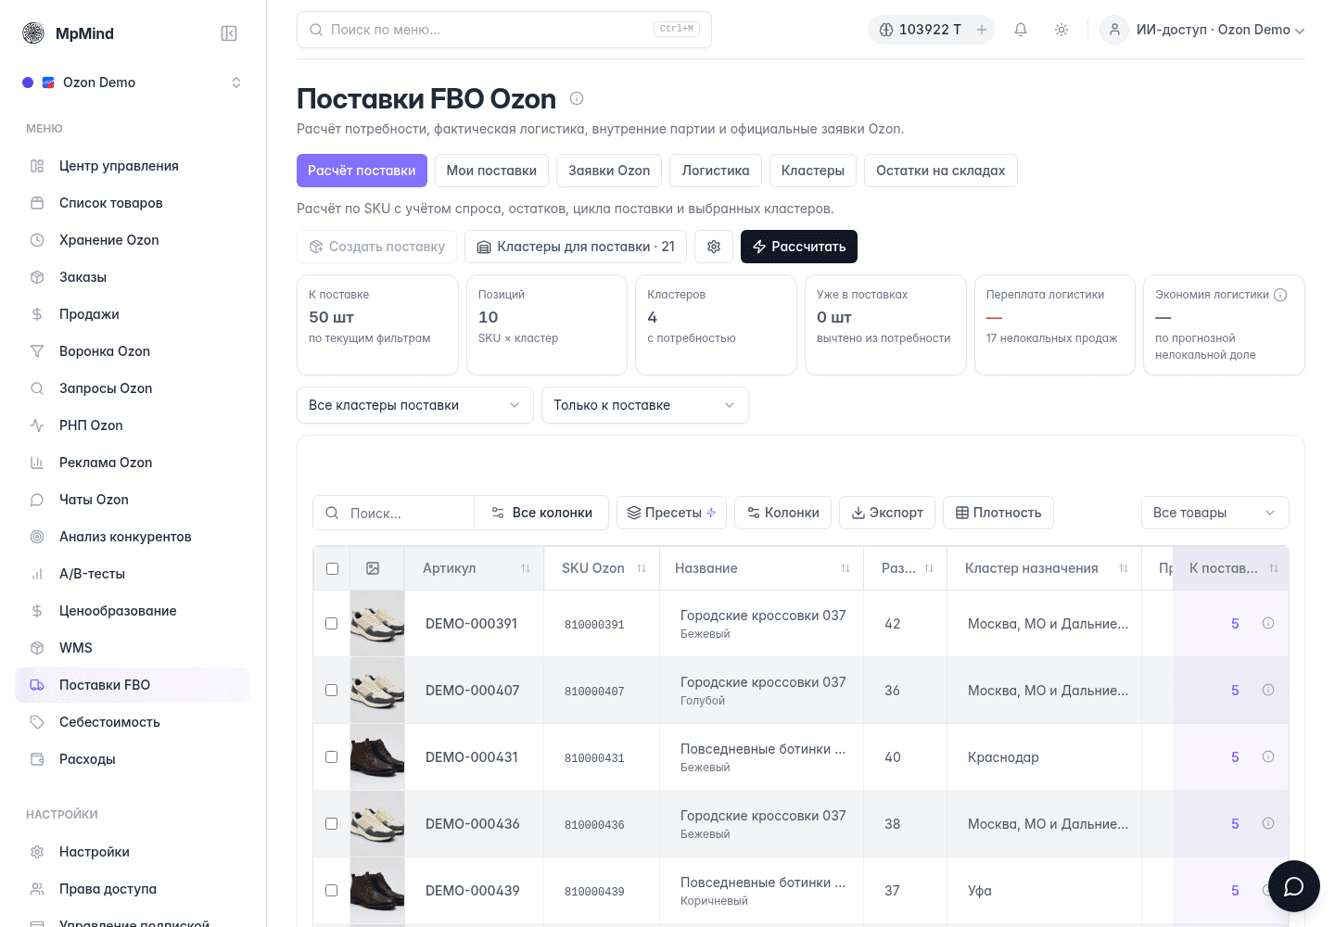This screenshot has width=1335, height=927.
Task: Open Хранение Ozon in sidebar
Action: pyautogui.click(x=133, y=240)
